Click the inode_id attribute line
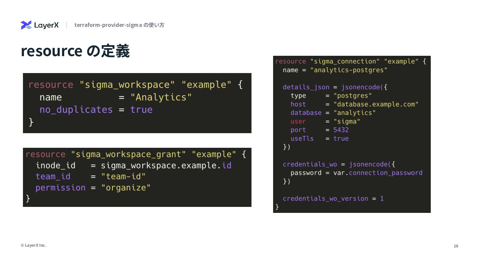The image size is (479, 269). click(133, 165)
